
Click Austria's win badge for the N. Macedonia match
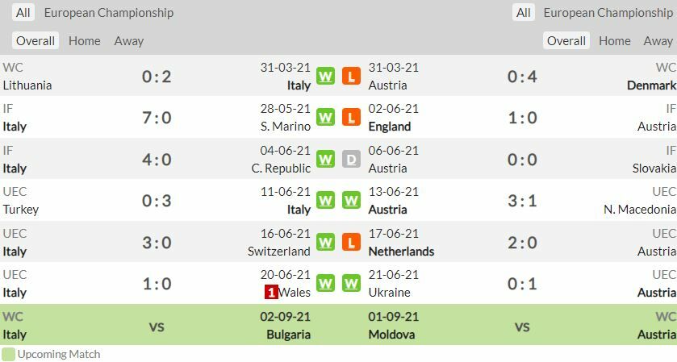351,201
